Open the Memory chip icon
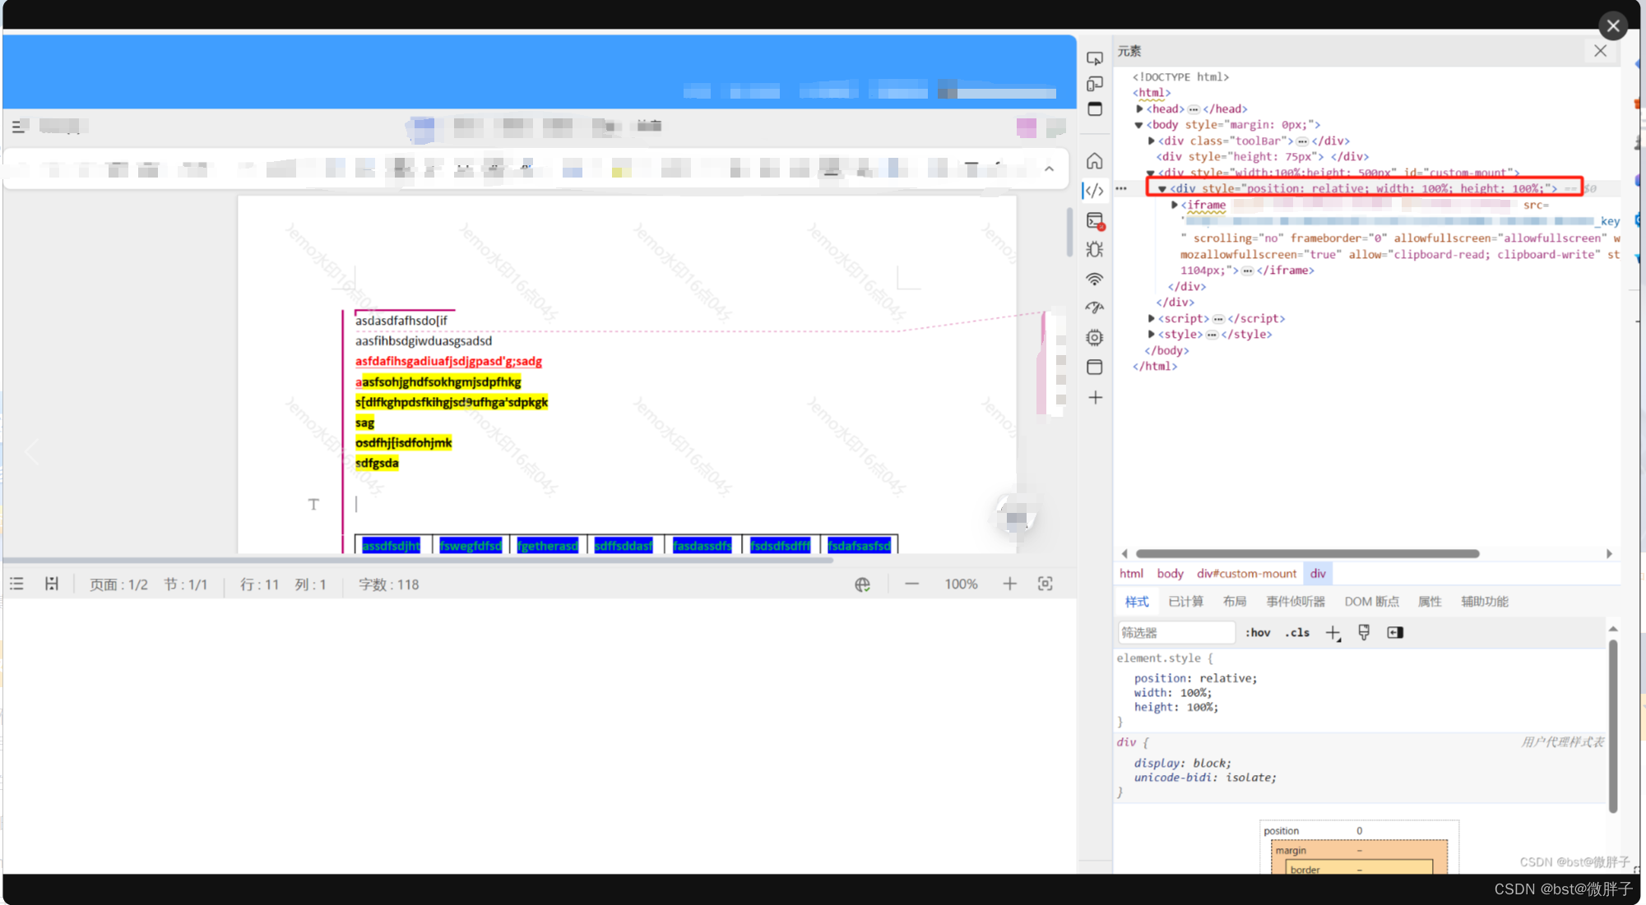Screen dimensions: 1646x905 [x=1095, y=337]
